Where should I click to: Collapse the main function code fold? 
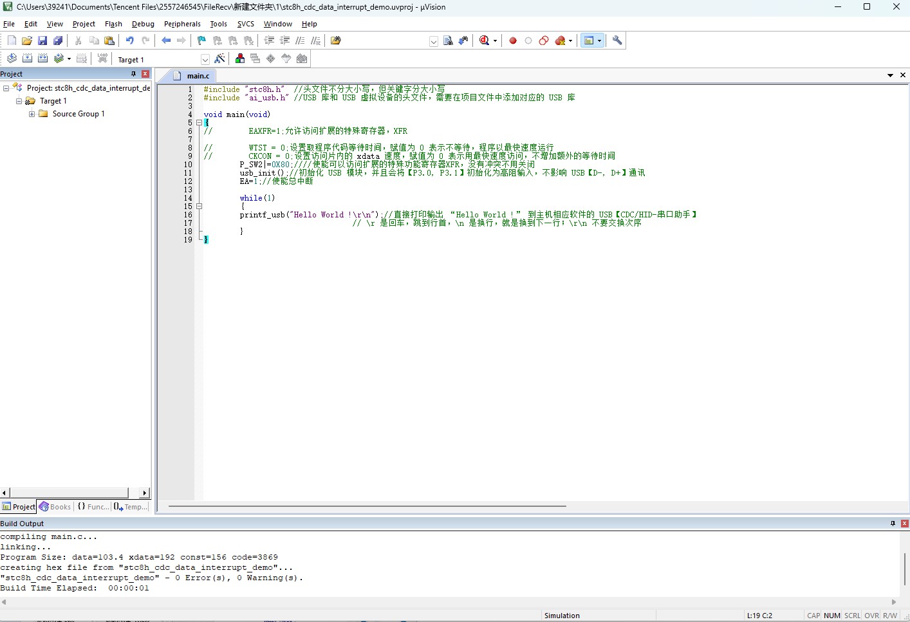coord(200,122)
